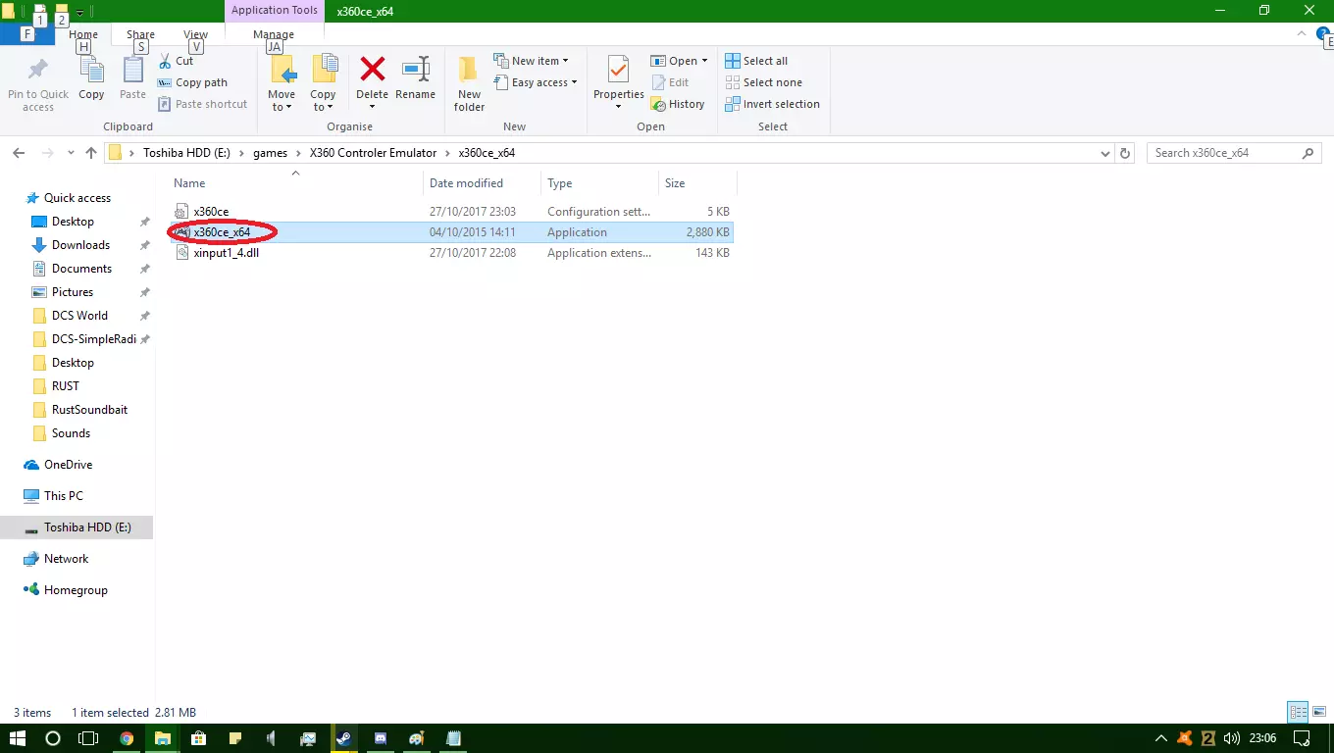Open the Easy access dropdown

[x=535, y=82]
